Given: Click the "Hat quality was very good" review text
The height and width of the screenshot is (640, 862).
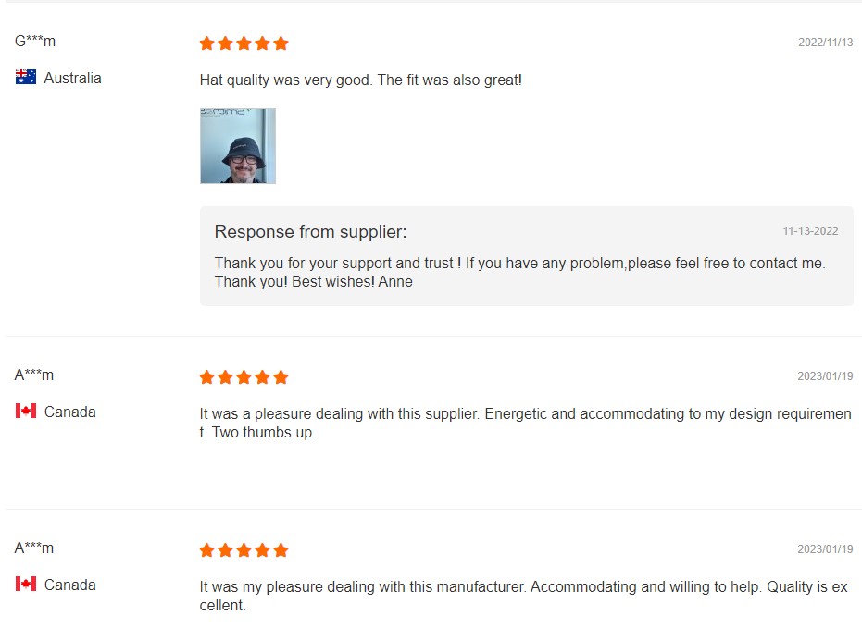Looking at the screenshot, I should 360,80.
